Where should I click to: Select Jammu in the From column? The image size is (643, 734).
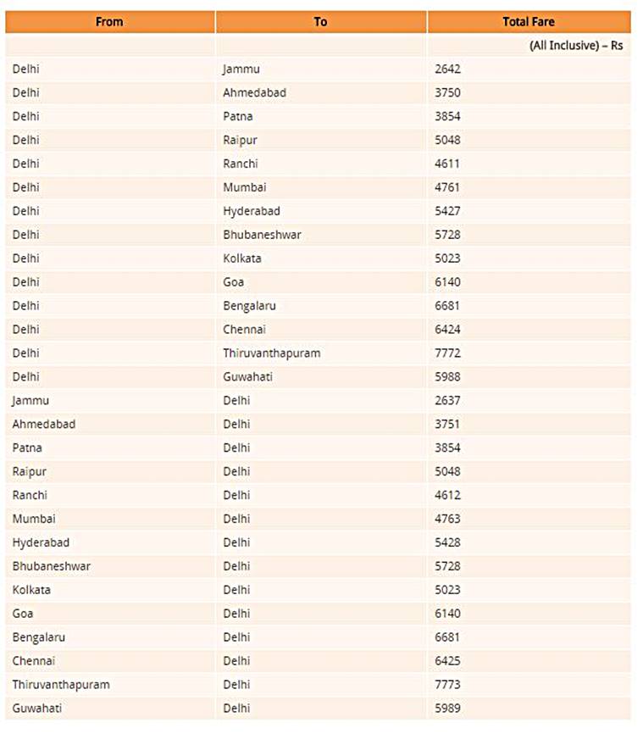(x=30, y=400)
